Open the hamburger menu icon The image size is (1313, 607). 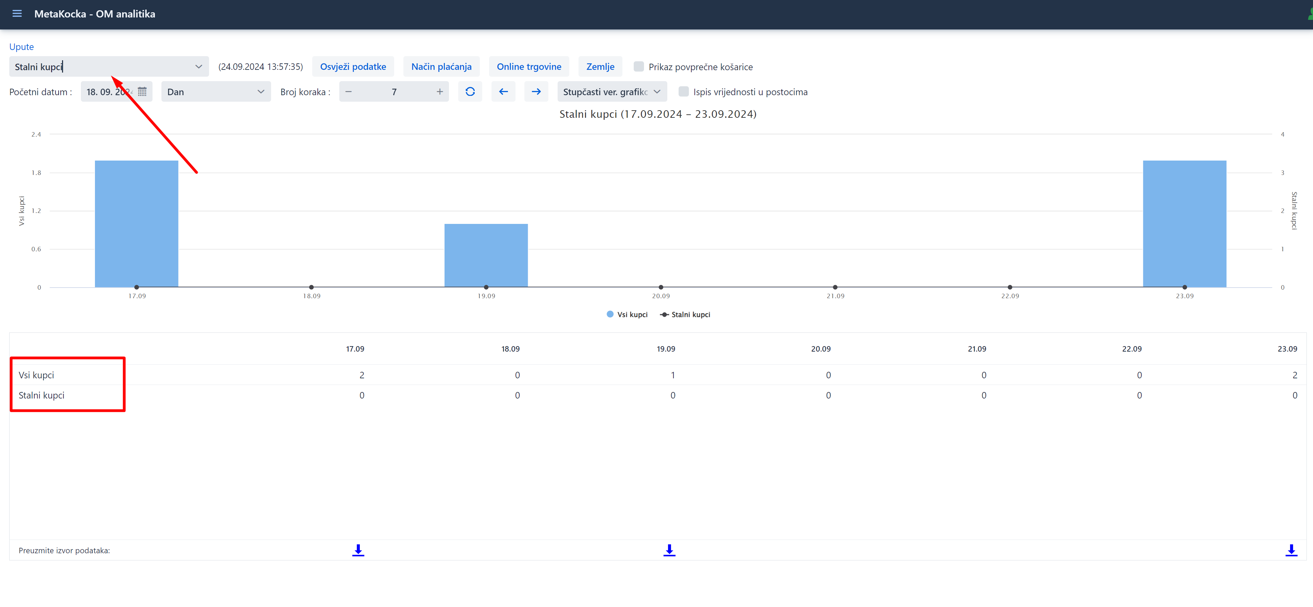click(x=17, y=14)
